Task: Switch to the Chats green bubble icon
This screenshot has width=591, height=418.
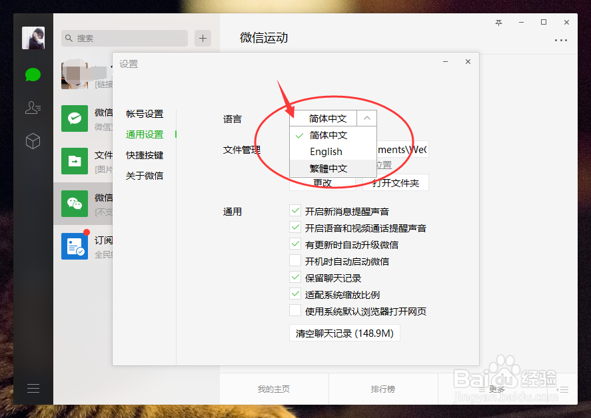Action: (33, 75)
